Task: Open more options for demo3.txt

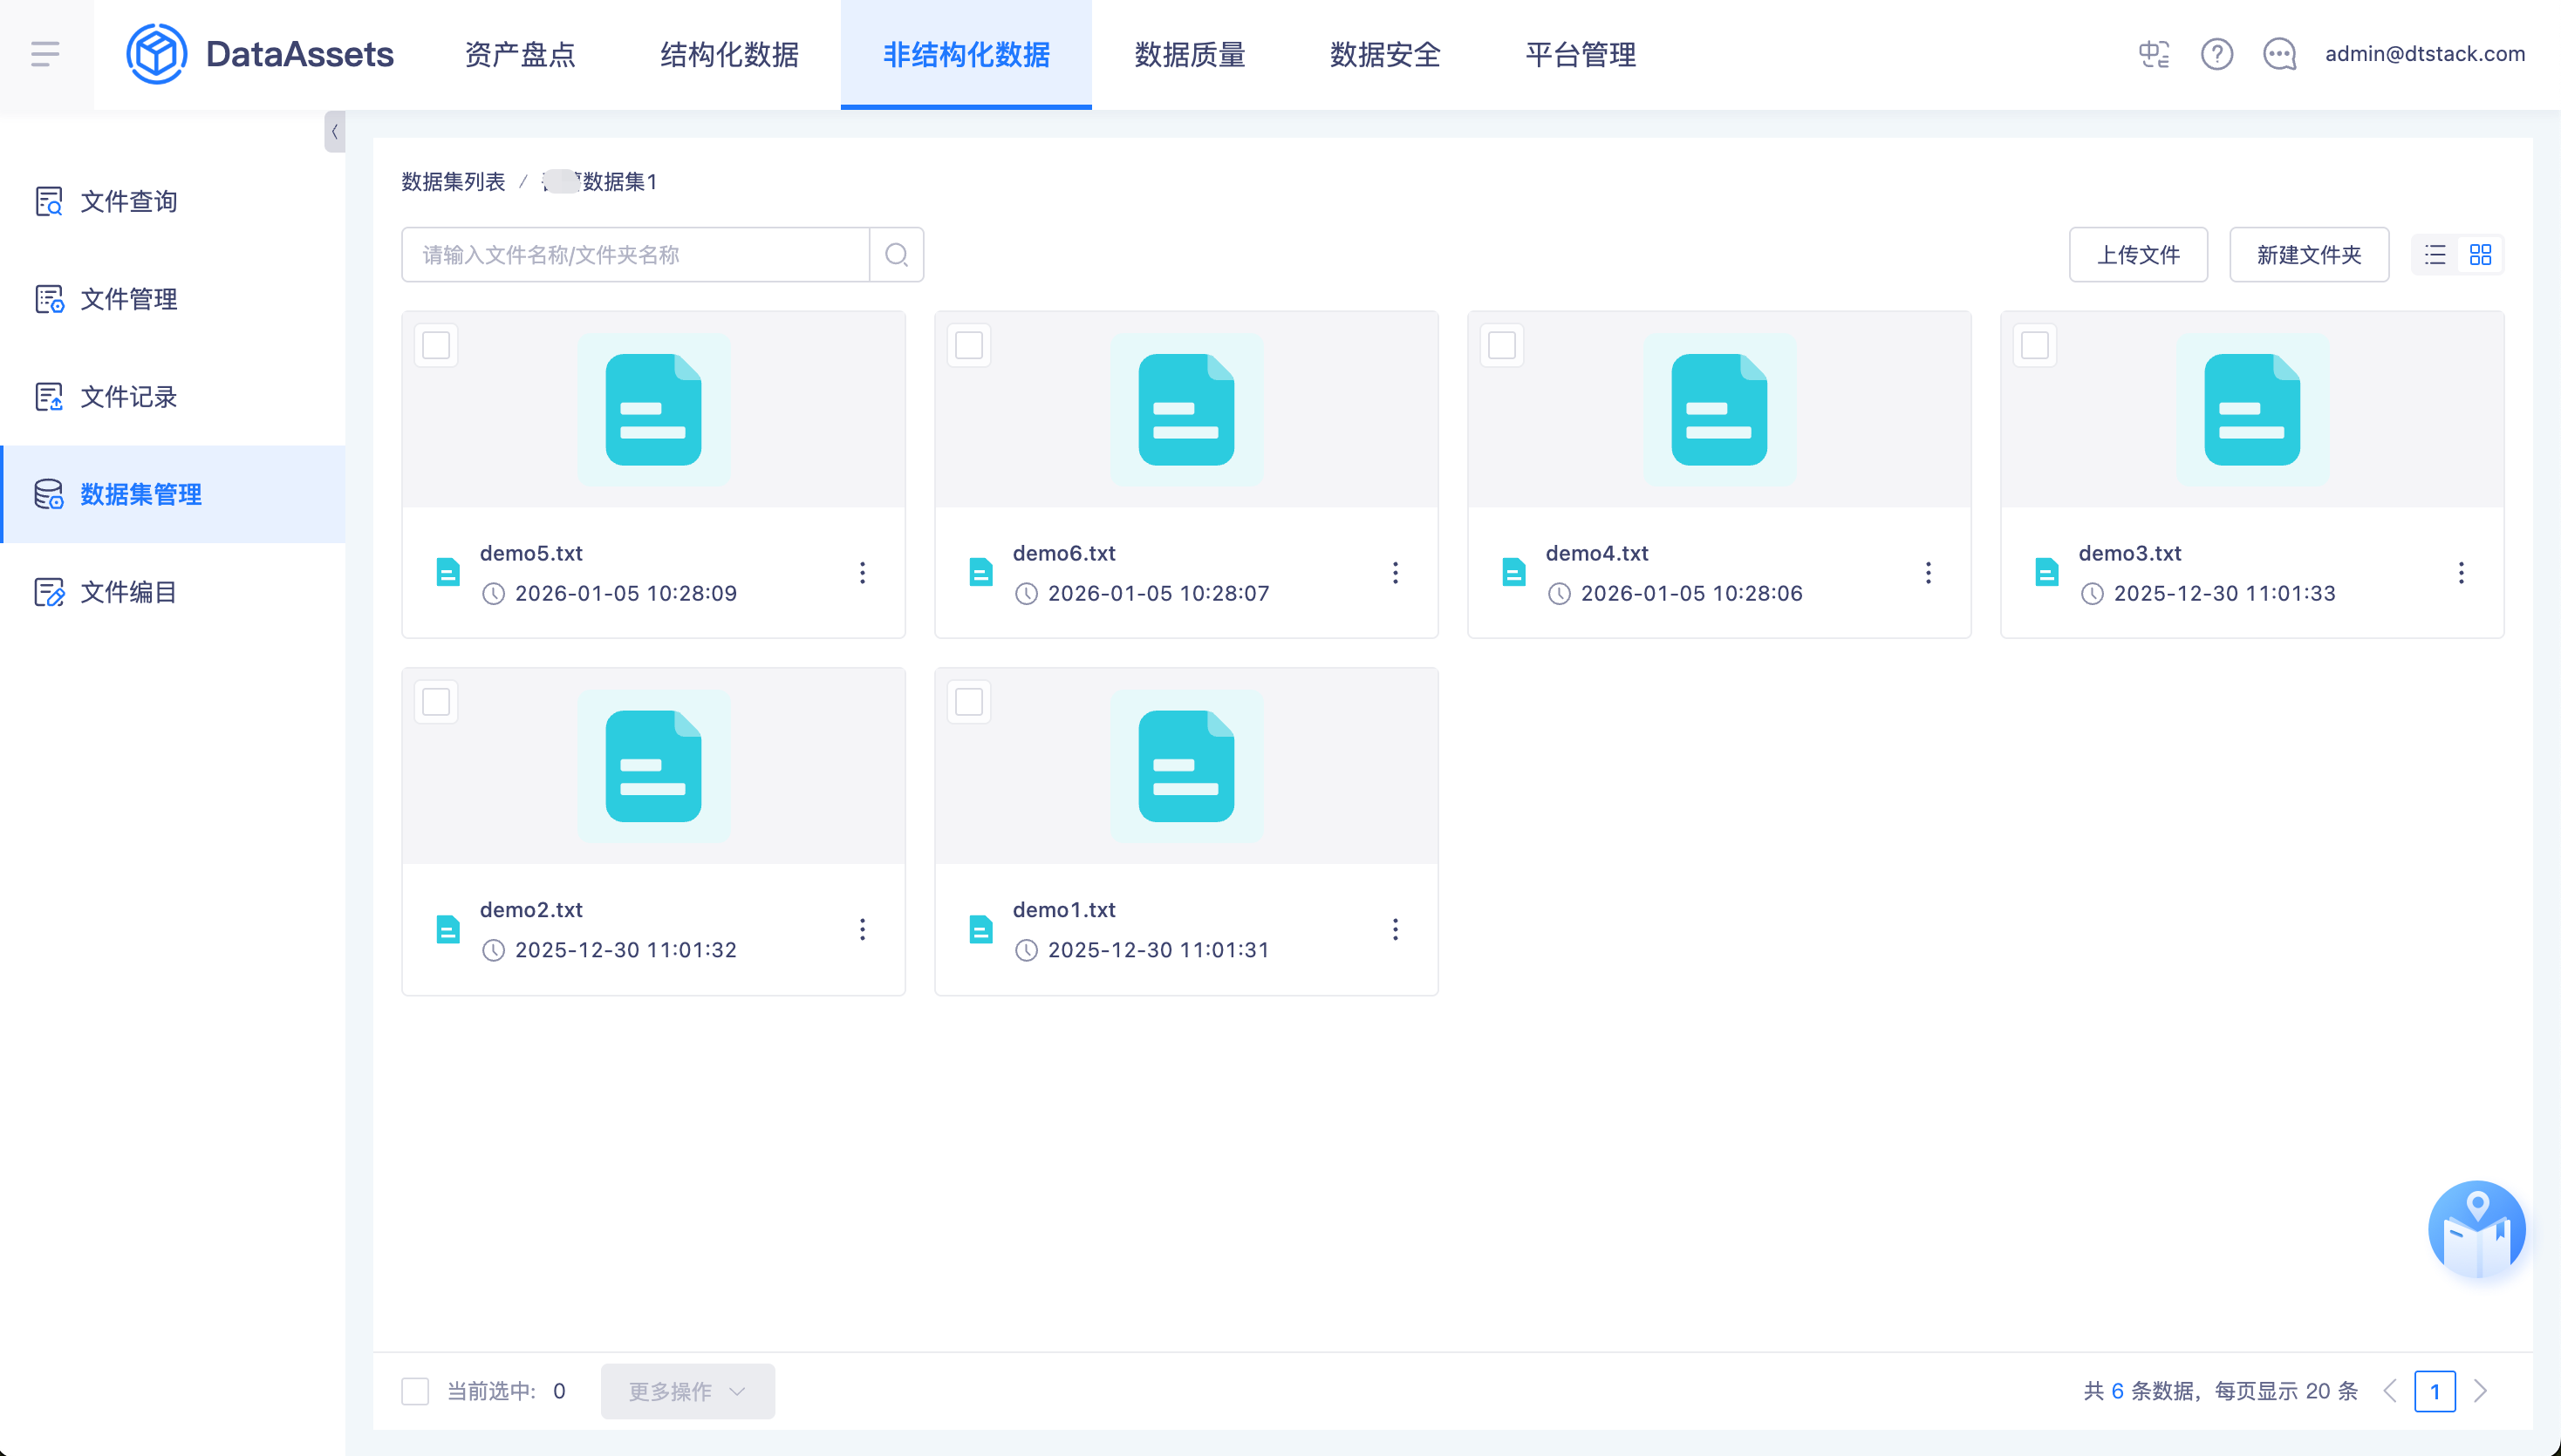Action: click(2461, 573)
